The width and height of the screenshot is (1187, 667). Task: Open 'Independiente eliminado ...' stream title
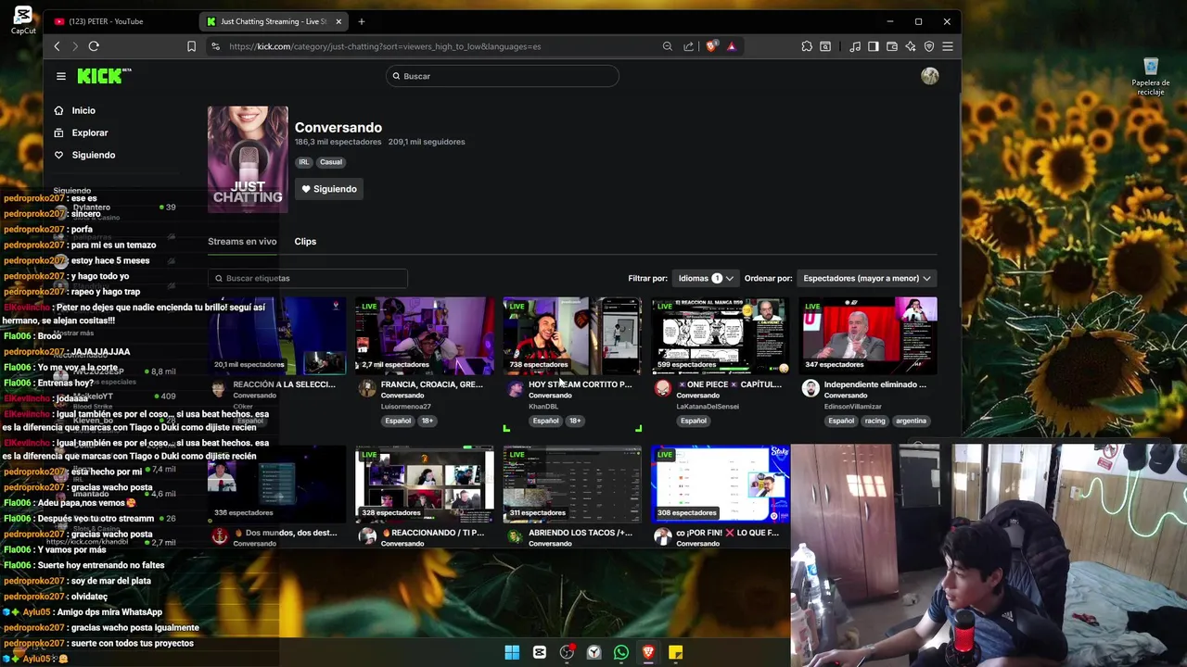[x=875, y=384]
